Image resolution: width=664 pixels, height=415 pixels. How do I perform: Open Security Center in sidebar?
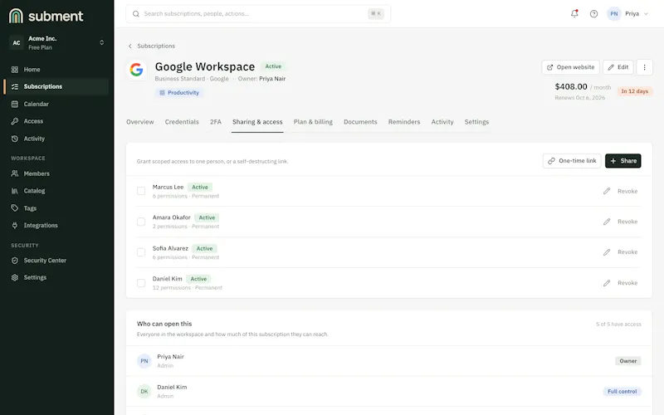tap(56, 261)
